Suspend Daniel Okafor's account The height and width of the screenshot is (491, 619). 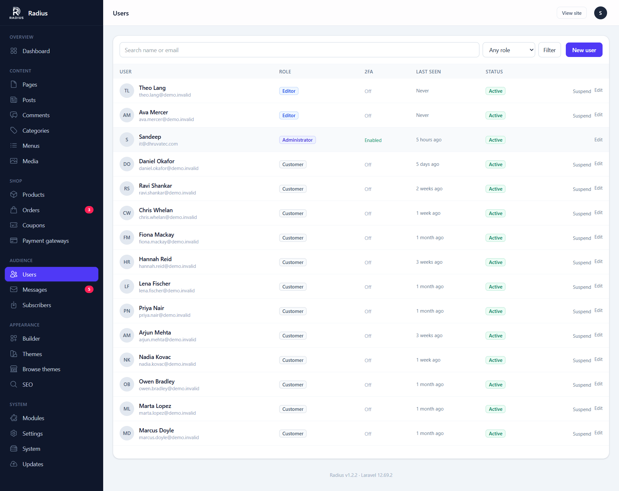click(x=582, y=165)
